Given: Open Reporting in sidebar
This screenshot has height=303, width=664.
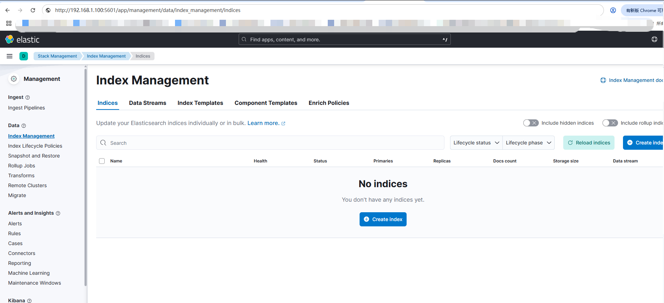Looking at the screenshot, I should click(x=19, y=263).
